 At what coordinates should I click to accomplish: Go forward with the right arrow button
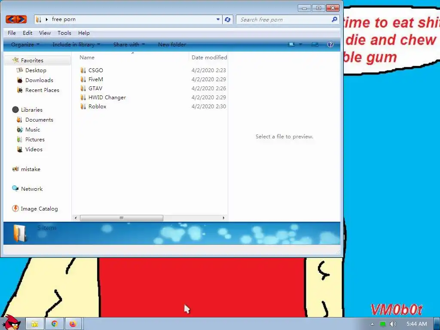click(x=21, y=19)
